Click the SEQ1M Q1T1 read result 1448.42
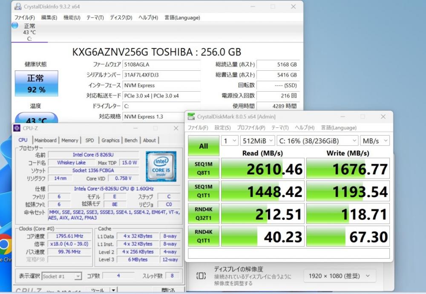Viewport: 426px width, 294px height. pyautogui.click(x=263, y=191)
